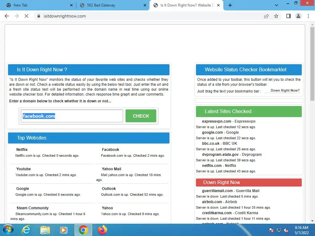315x236 pixels.
Task: Open Steam Community in Top Websites
Action: [33, 208]
